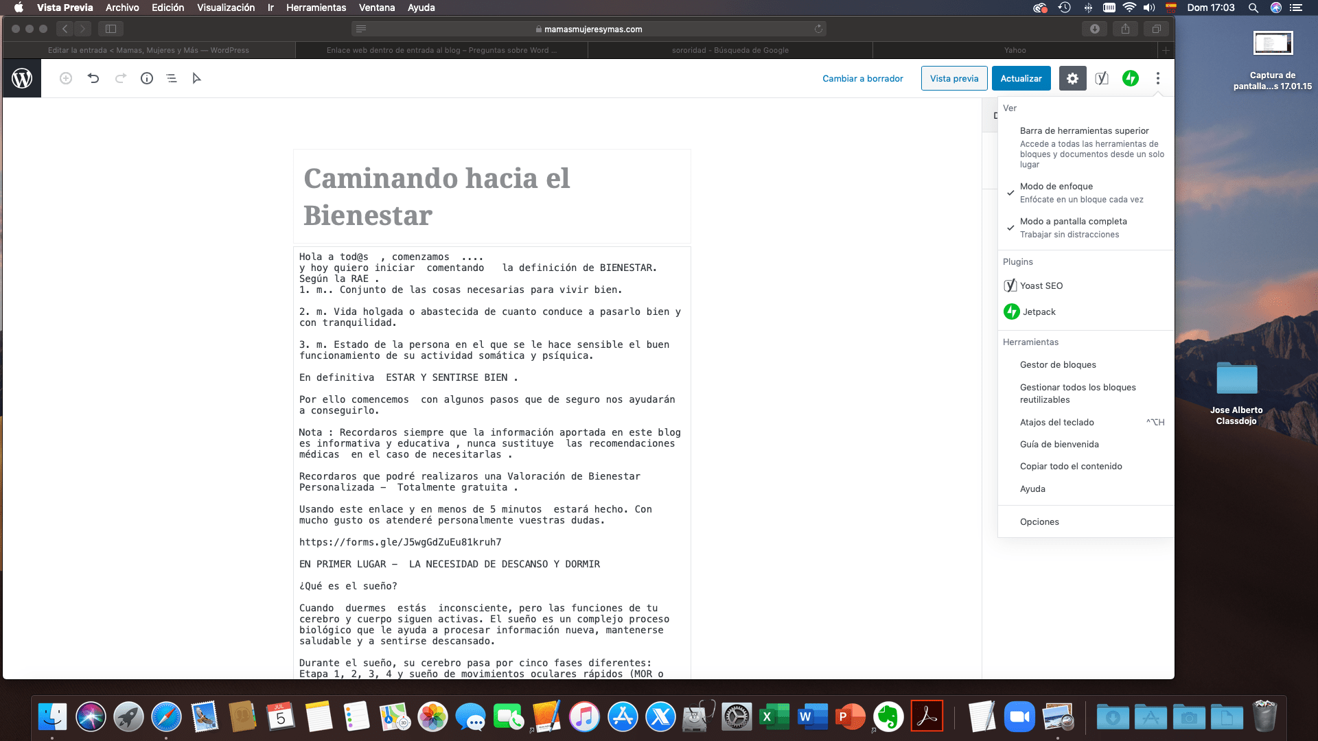Select Jetpack in Plugins menu
The width and height of the screenshot is (1318, 741).
[x=1085, y=311]
